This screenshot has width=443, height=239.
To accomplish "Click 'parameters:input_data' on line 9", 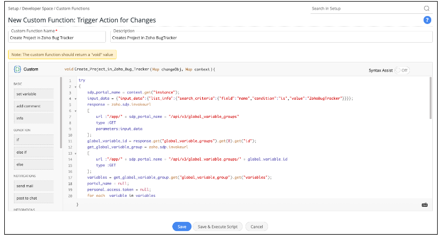I will tap(119, 129).
